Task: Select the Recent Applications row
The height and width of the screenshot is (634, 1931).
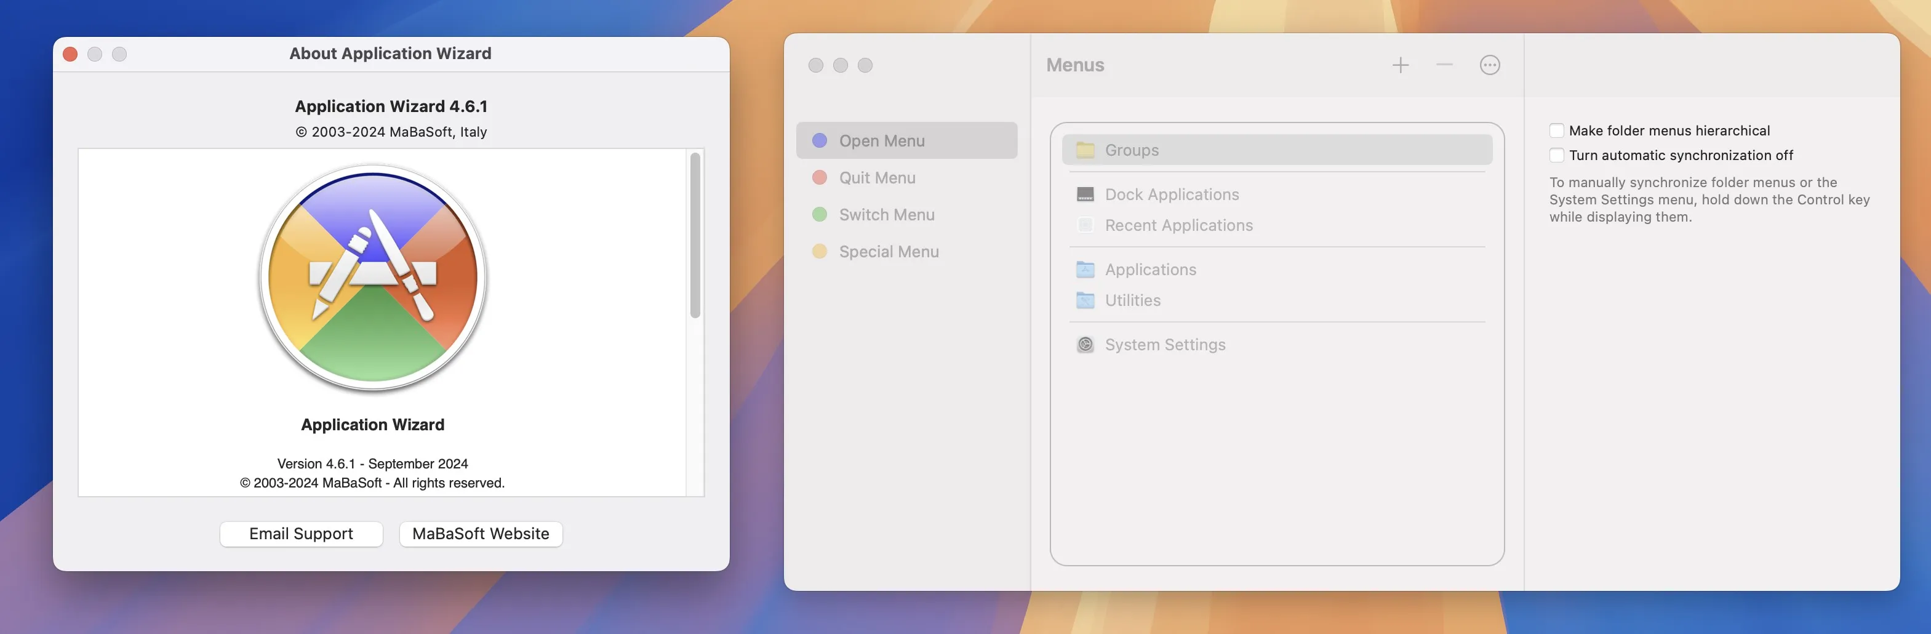Action: click(1277, 225)
